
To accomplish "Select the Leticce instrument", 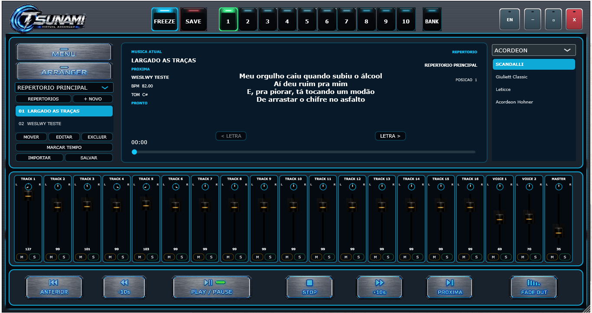I will click(534, 89).
